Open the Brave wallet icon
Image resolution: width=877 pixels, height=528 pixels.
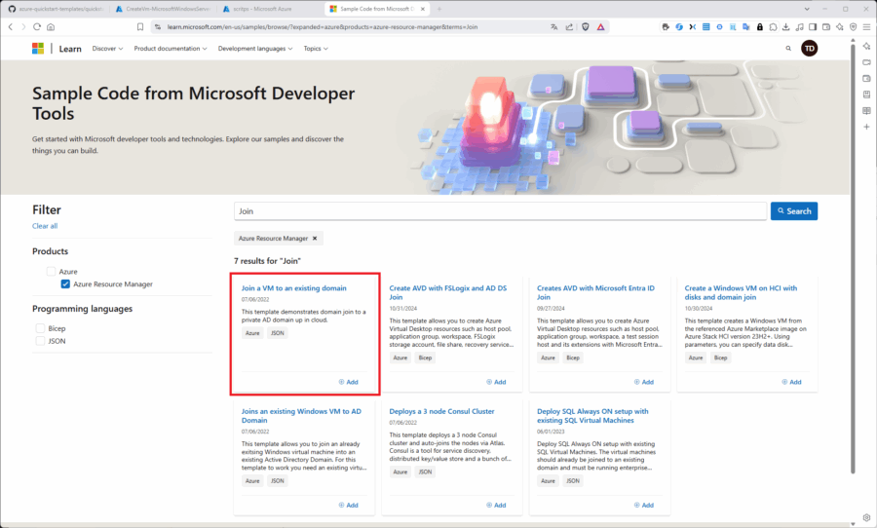click(826, 27)
